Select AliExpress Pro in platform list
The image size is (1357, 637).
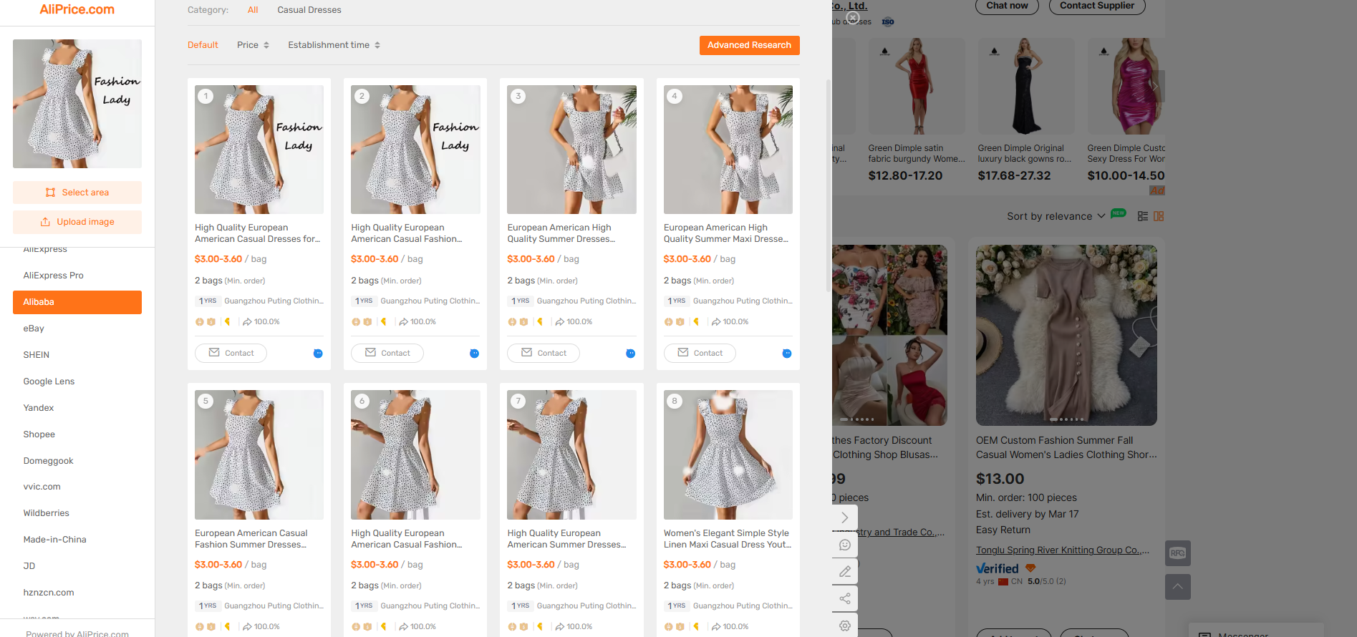coord(77,276)
